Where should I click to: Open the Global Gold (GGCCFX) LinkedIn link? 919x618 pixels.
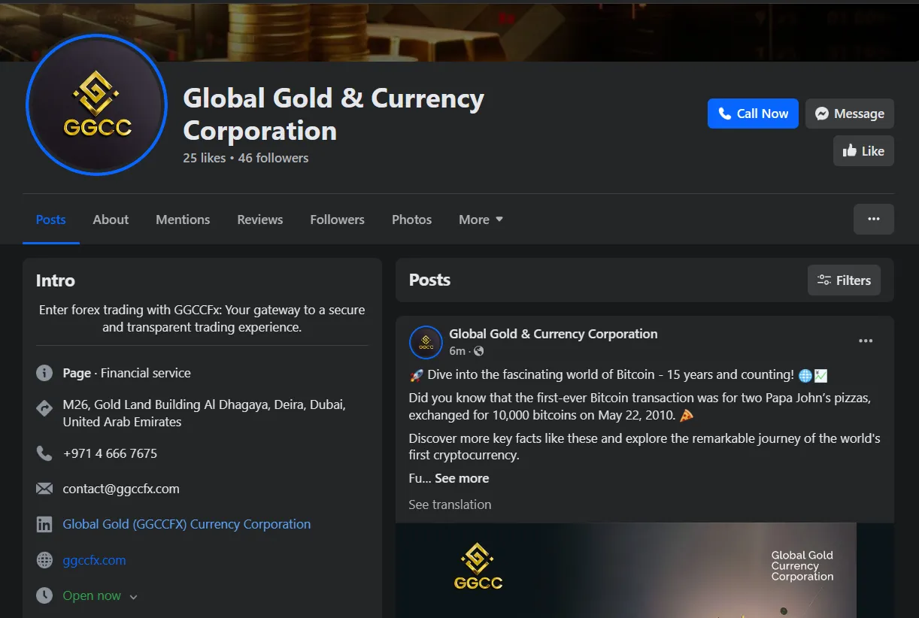[187, 524]
